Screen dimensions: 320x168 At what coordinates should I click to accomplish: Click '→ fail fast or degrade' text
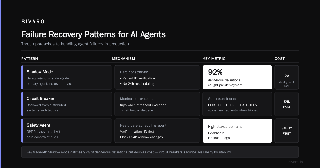(x=137, y=110)
